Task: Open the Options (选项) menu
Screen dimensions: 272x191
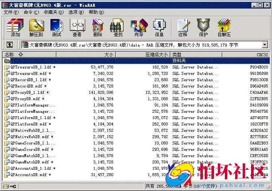Action: pos(76,12)
